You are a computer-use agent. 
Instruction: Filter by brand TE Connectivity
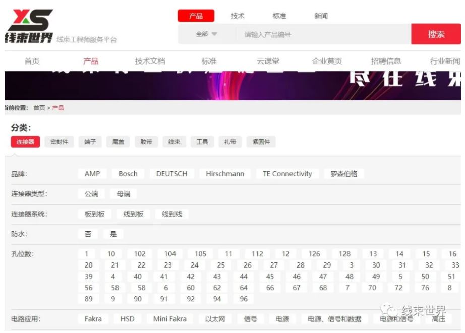tap(287, 174)
